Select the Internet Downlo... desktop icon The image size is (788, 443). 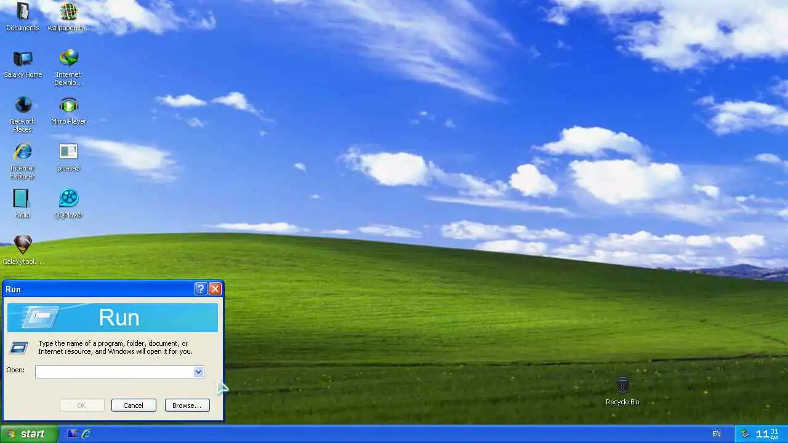68,68
